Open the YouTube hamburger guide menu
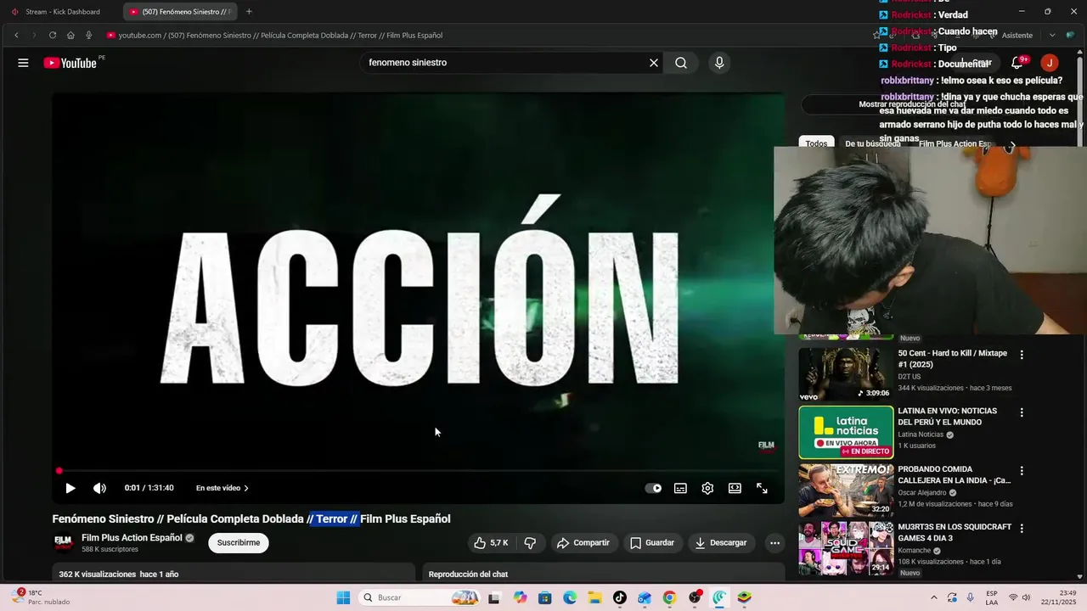 [x=23, y=63]
